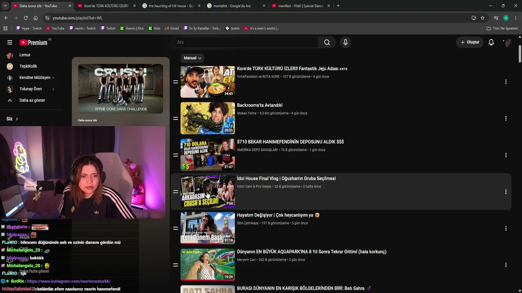Start voice search with the microphone
The height and width of the screenshot is (293, 522).
(345, 42)
